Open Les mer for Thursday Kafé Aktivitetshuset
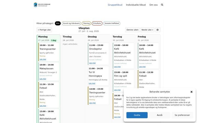197x123 pixels. point(117,67)
